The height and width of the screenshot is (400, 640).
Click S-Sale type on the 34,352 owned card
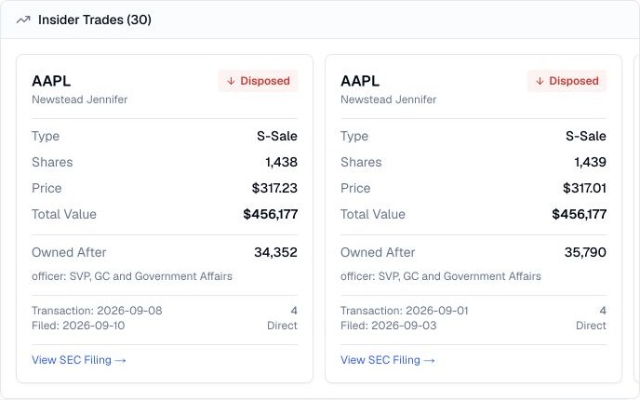(277, 136)
